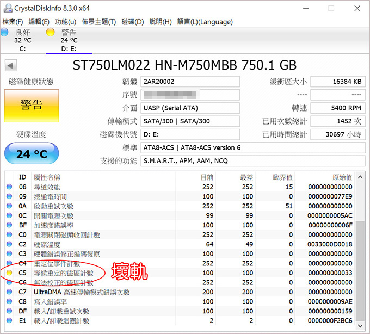Select the 啟動重試次數 attribute row
Viewport: 370px width, 334px height.
point(180,206)
